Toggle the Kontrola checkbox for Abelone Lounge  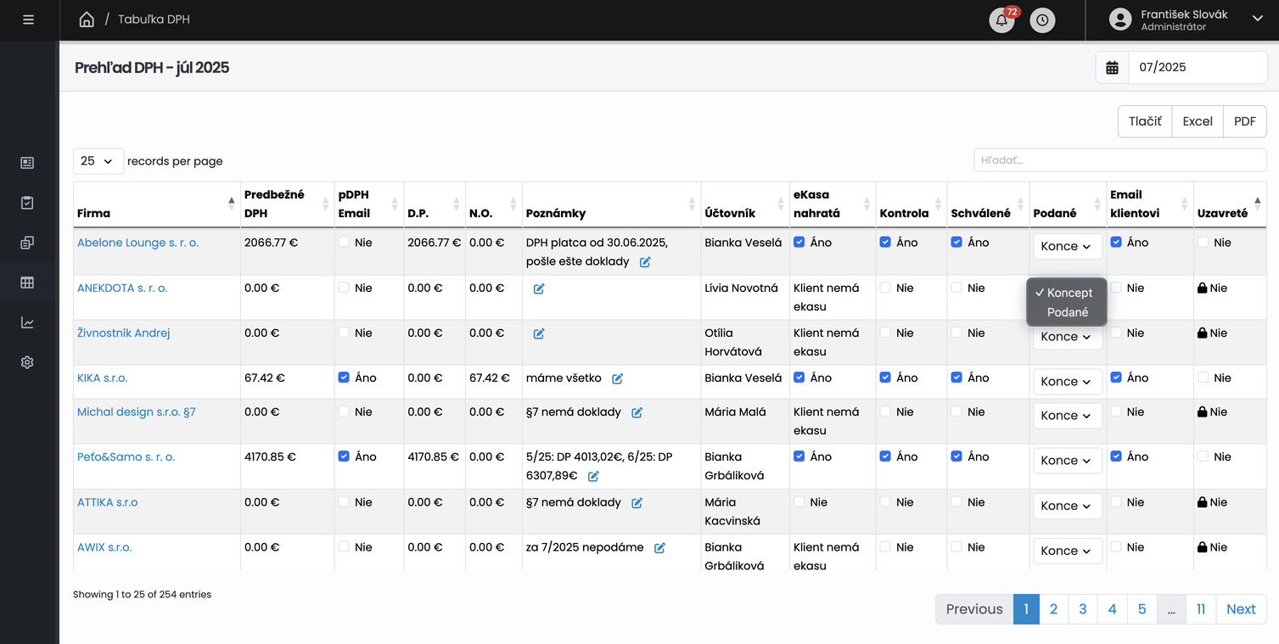pyautogui.click(x=885, y=242)
